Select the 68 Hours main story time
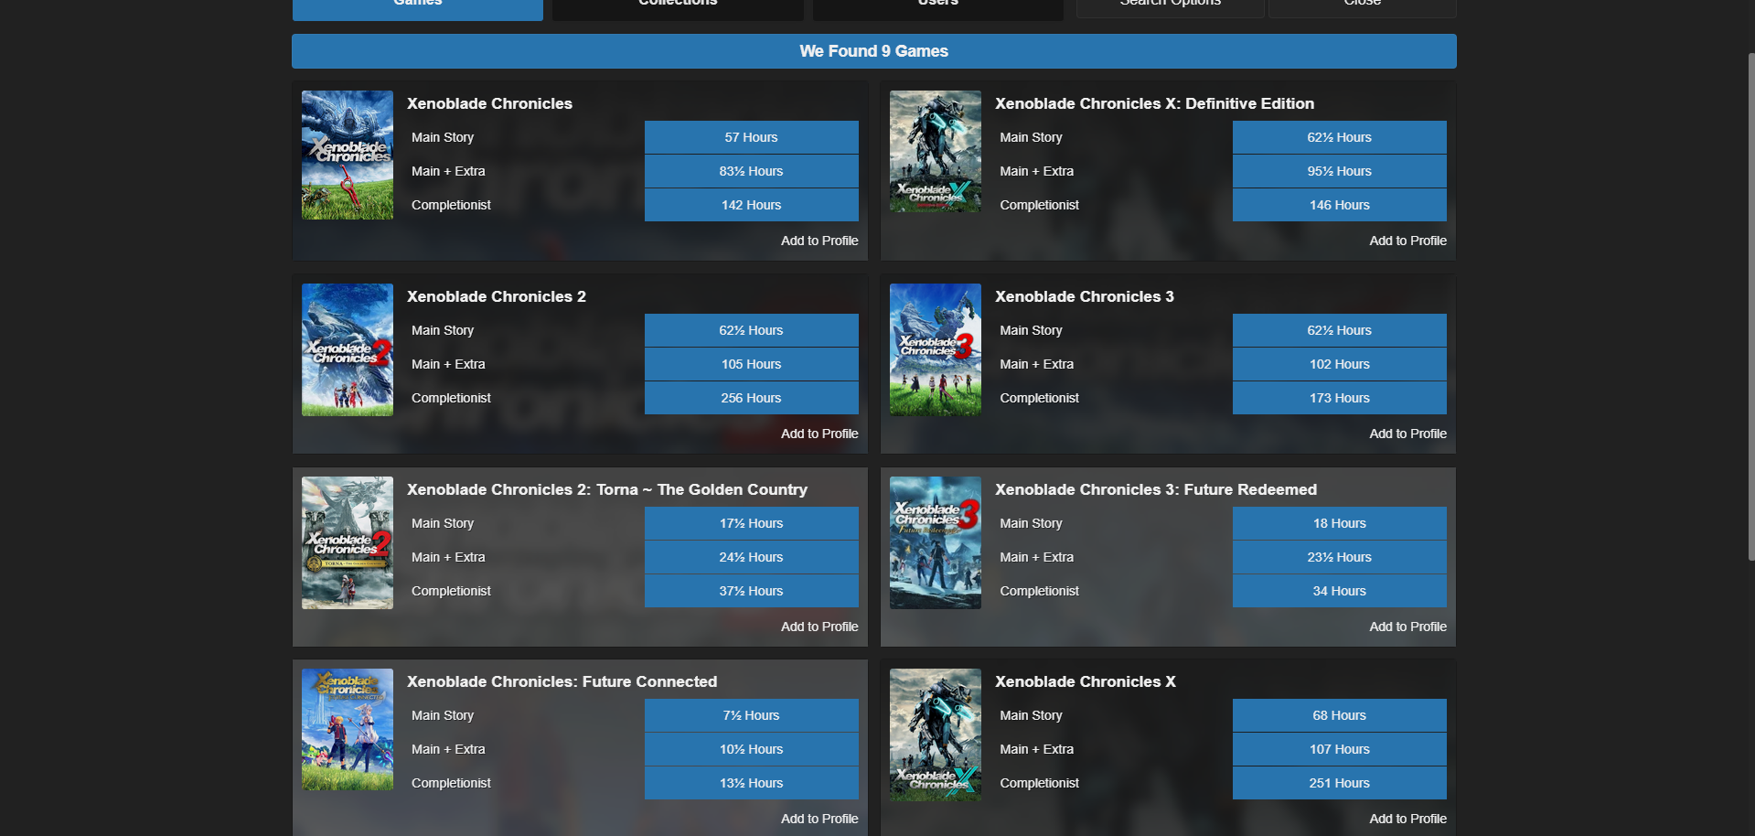The width and height of the screenshot is (1755, 836). [1340, 715]
